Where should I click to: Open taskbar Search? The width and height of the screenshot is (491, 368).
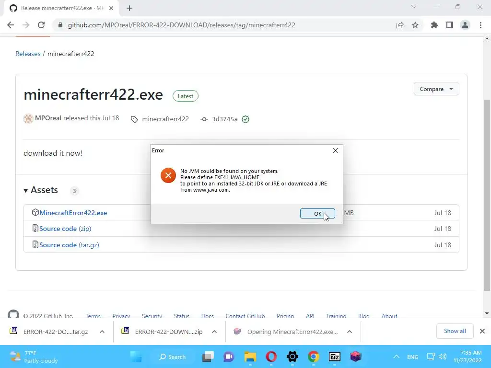tap(173, 356)
